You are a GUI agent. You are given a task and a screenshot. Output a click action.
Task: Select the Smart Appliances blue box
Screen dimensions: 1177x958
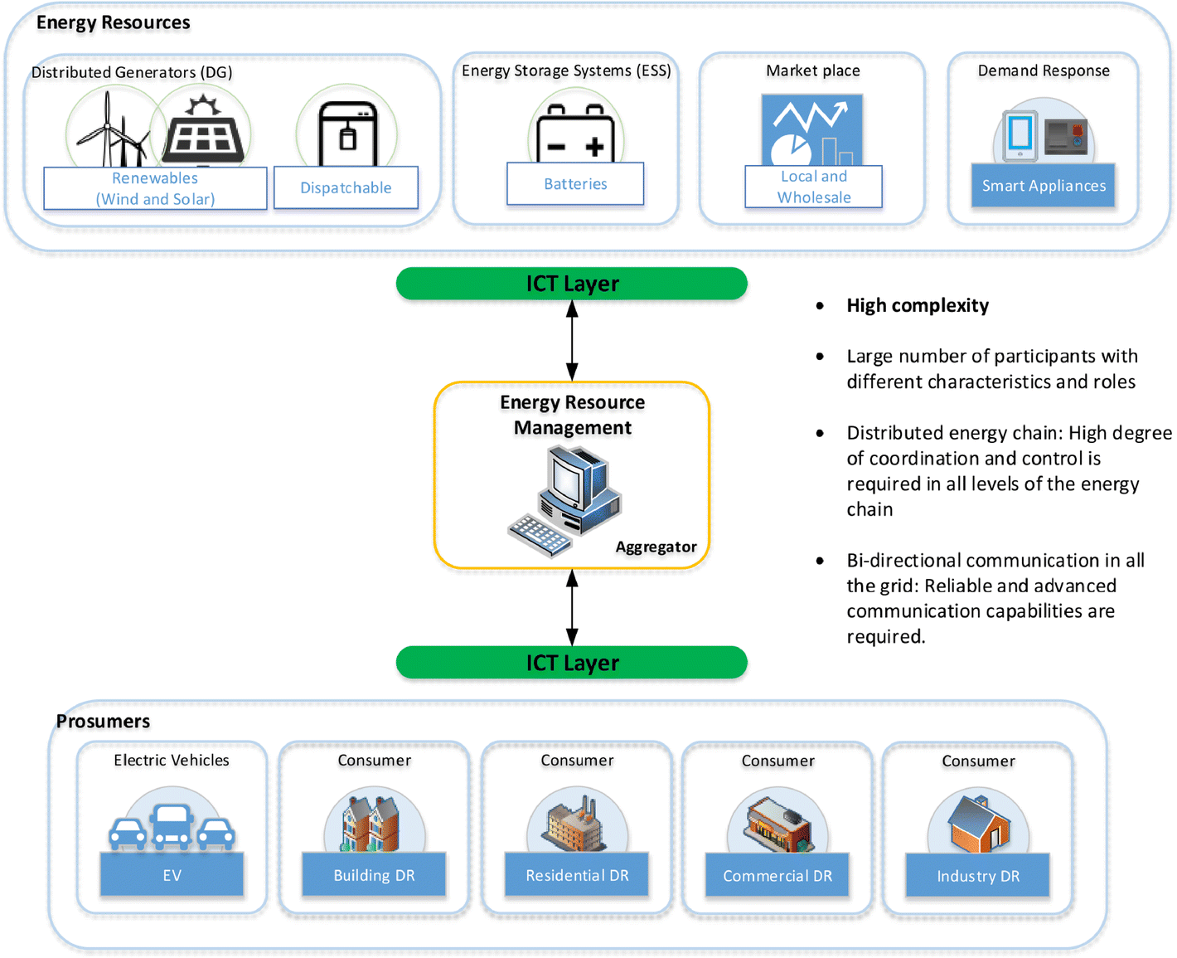pyautogui.click(x=1044, y=185)
